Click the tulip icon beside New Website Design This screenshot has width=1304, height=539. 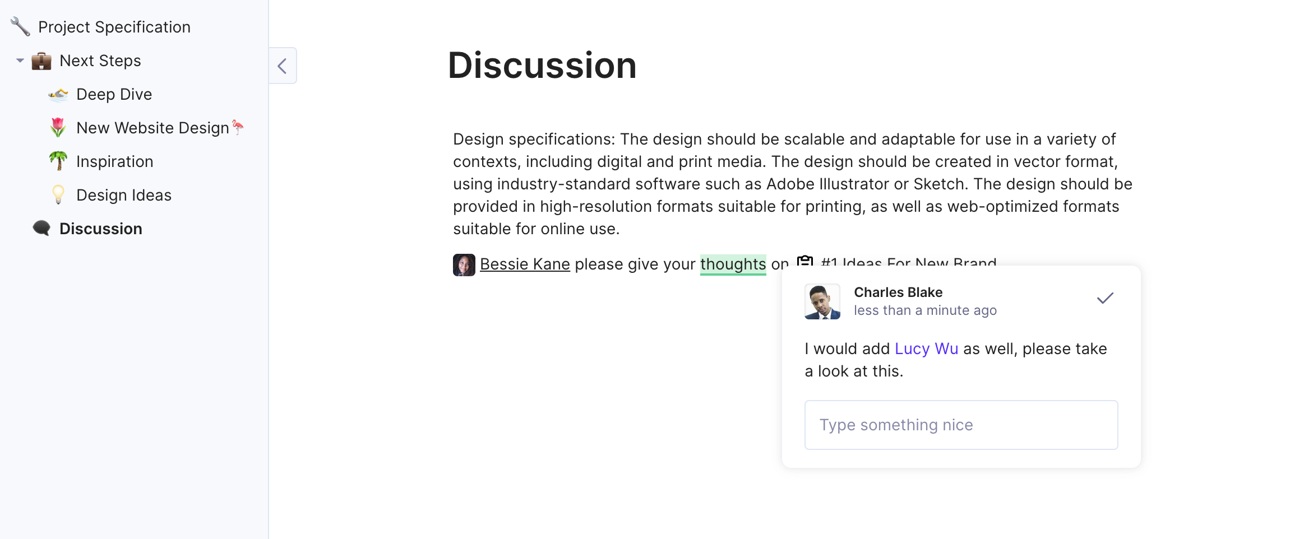58,128
